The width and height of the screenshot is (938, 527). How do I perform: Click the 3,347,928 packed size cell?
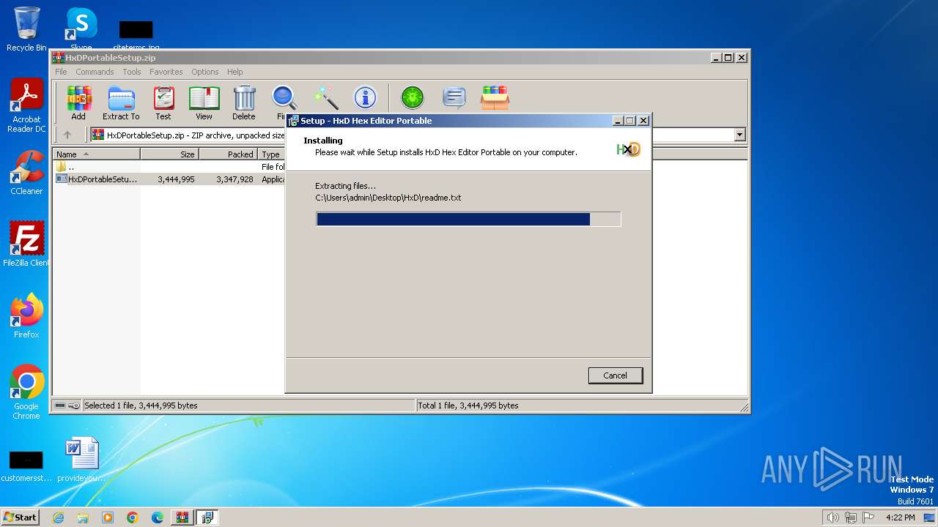tap(234, 179)
